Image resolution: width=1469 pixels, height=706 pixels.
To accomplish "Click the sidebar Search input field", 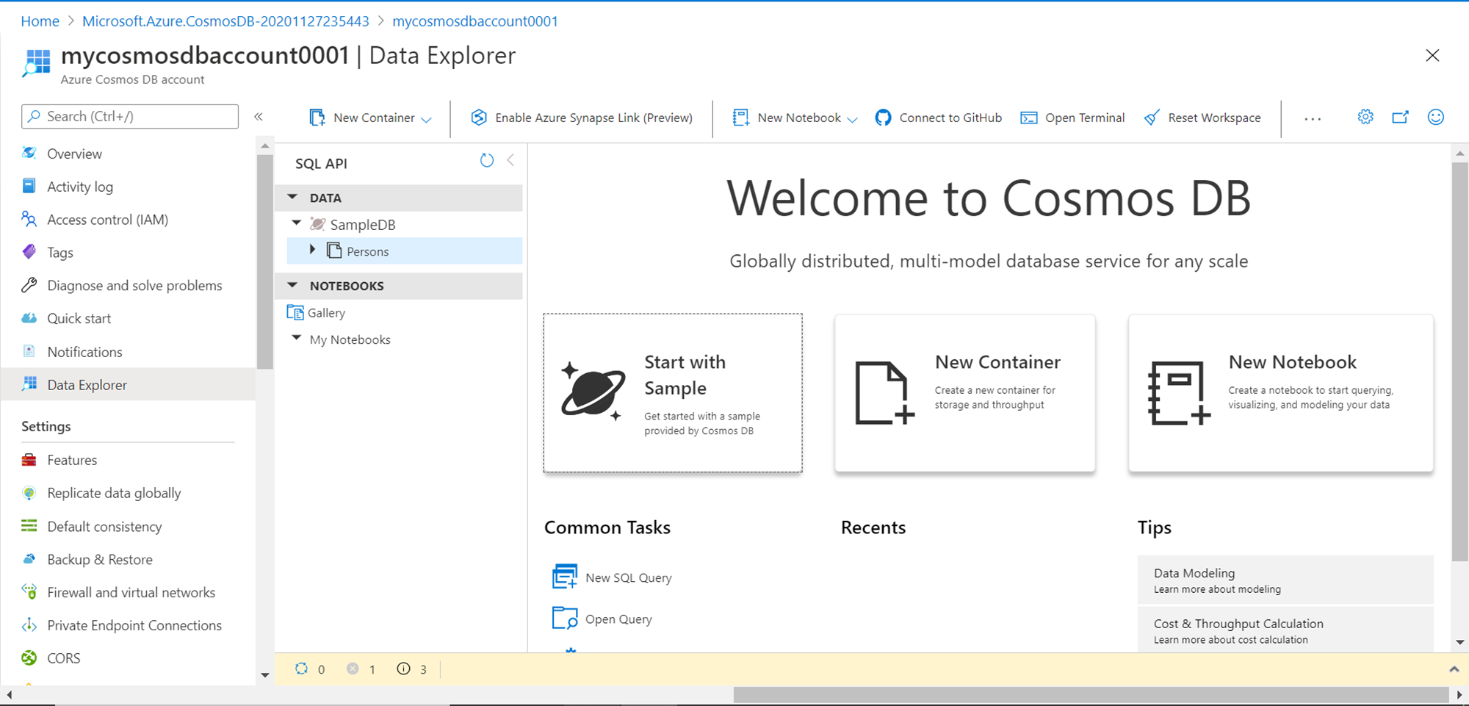I will pyautogui.click(x=130, y=116).
